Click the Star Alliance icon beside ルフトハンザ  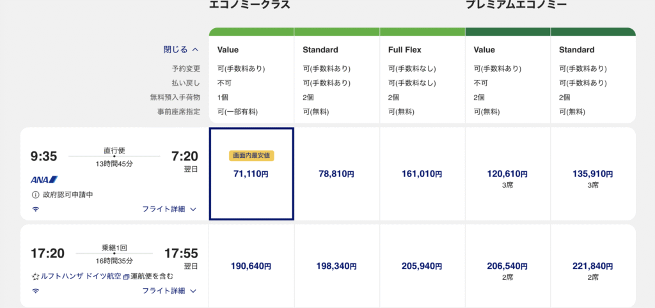point(35,276)
